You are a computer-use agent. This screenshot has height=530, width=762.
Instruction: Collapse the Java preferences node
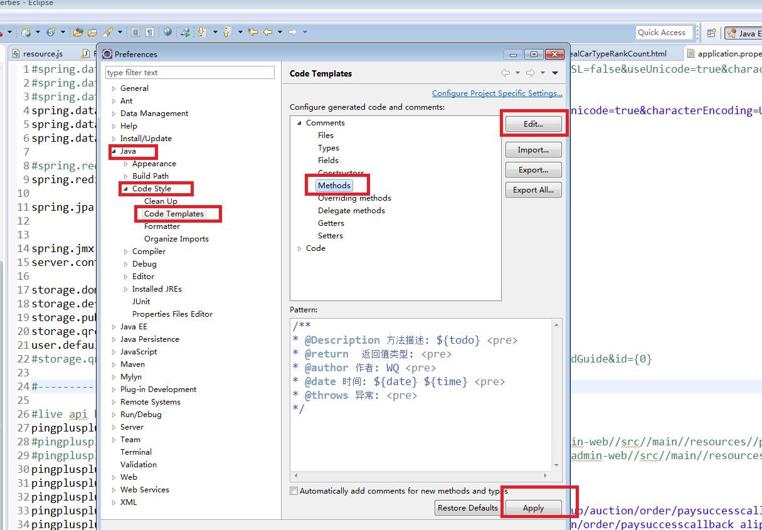pos(114,151)
